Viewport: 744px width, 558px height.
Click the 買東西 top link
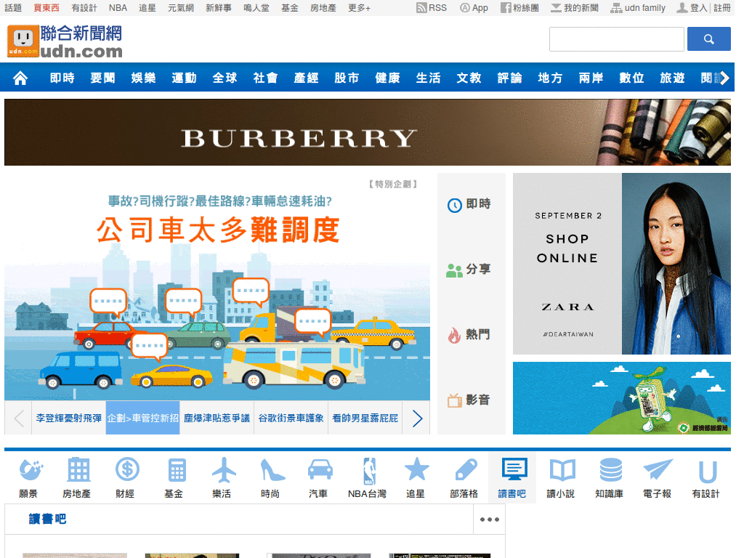click(46, 7)
